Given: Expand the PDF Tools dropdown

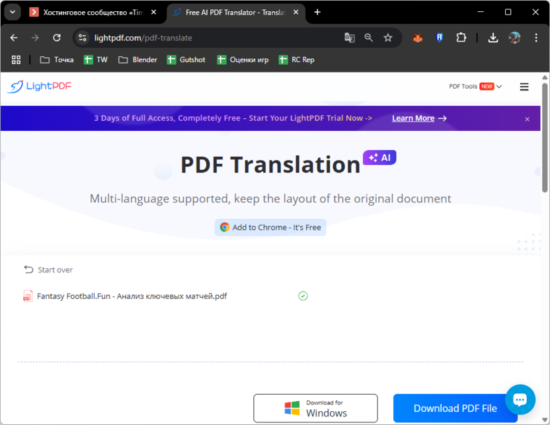Looking at the screenshot, I should tap(475, 87).
